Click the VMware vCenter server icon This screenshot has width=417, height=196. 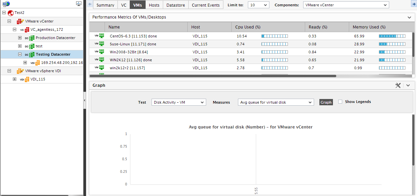point(20,21)
